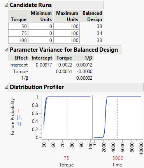144x168 pixels.
Task: Edit Maximum Units for Torque 75
Action: coord(67,33)
